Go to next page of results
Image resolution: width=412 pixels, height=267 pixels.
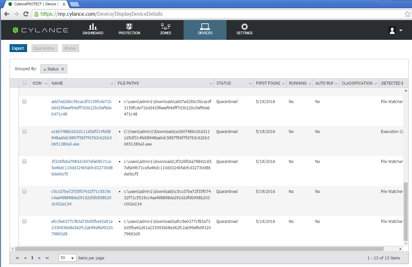coord(40,258)
